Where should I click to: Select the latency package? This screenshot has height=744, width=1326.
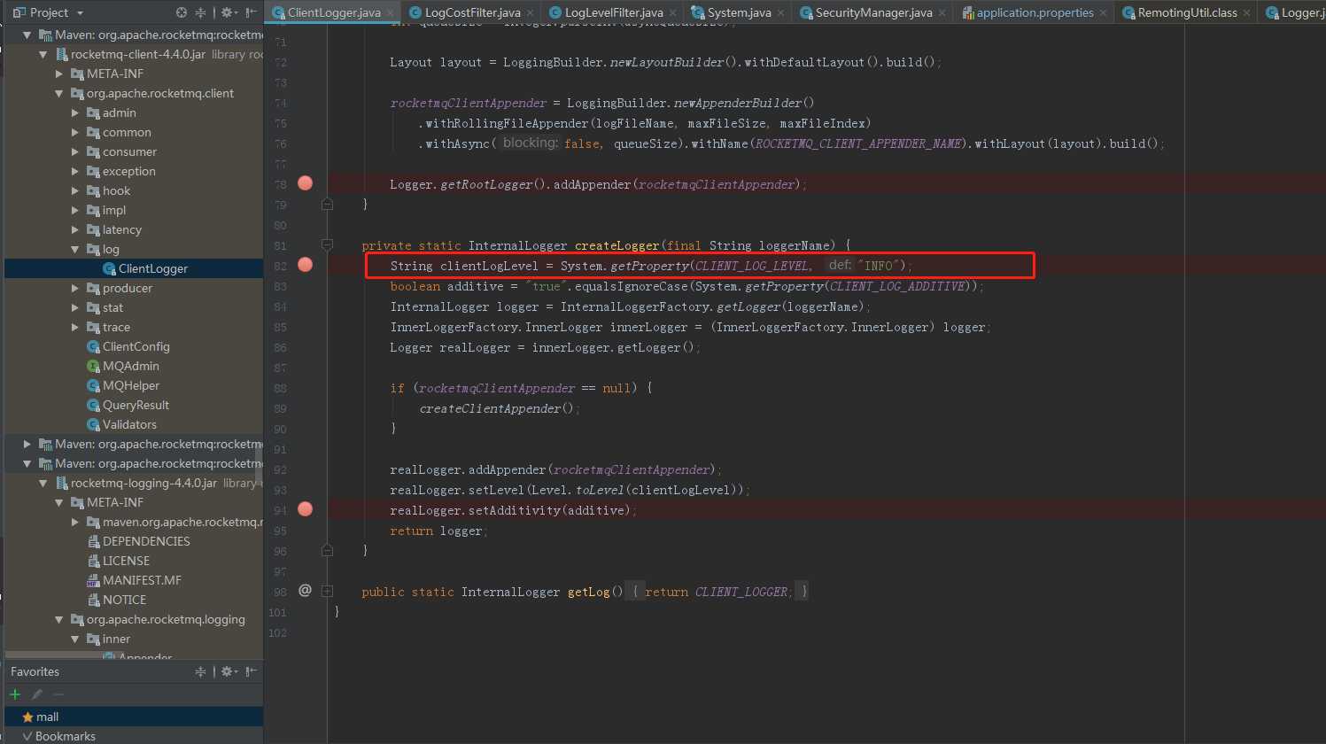(x=121, y=229)
